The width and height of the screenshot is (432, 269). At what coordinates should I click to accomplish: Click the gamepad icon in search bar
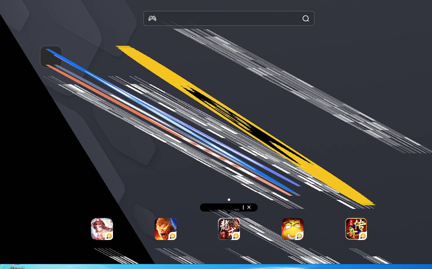(x=152, y=18)
